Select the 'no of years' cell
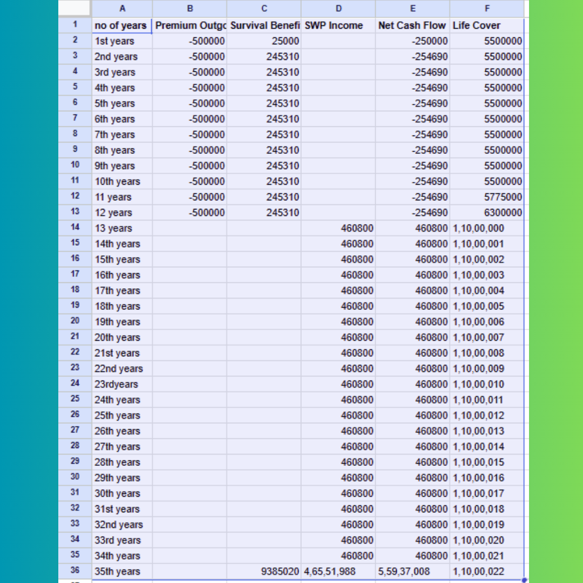 tap(122, 25)
